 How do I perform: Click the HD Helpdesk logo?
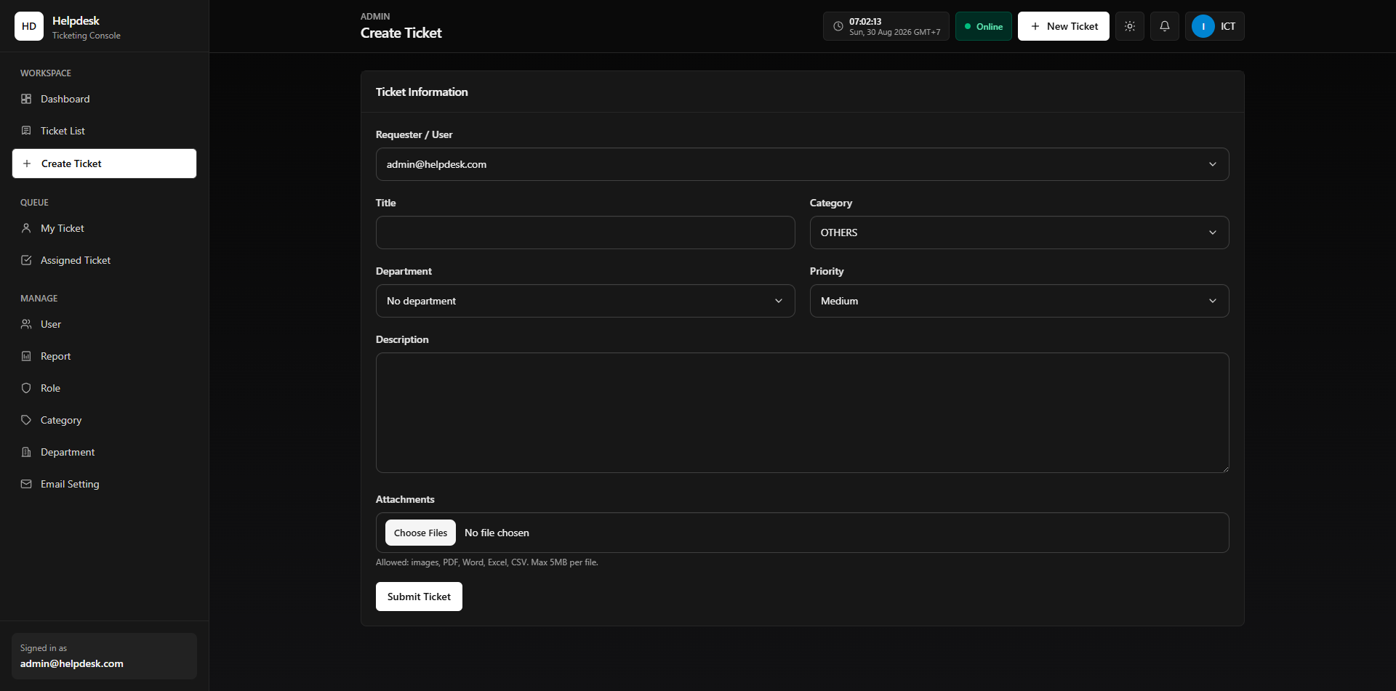[x=29, y=26]
